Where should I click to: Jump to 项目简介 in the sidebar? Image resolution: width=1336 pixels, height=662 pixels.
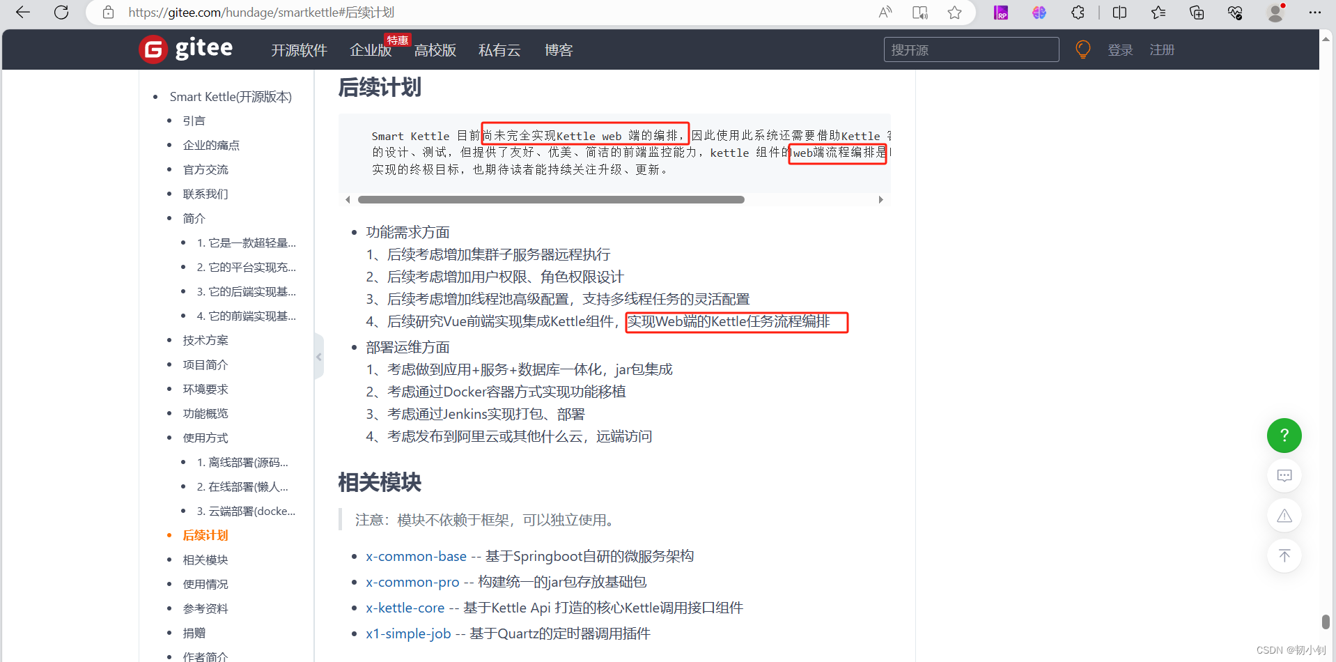205,364
